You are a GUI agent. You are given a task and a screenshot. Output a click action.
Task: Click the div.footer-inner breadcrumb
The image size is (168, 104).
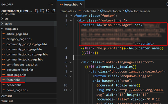click(139, 11)
